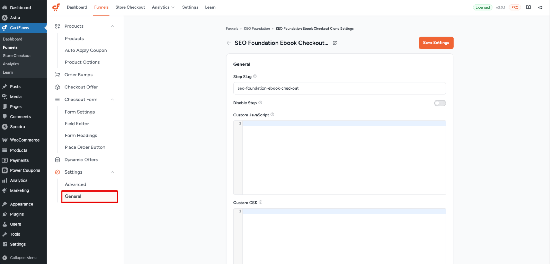Open the Place Order Button item
The height and width of the screenshot is (264, 550).
click(x=85, y=147)
